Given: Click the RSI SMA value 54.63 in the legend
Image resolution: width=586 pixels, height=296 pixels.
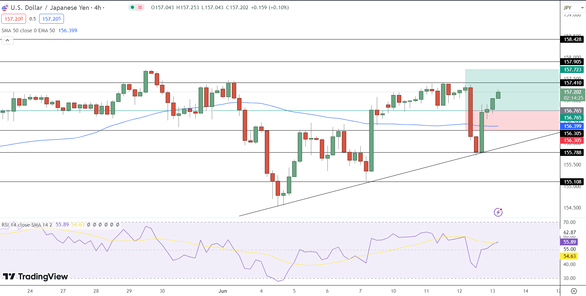Looking at the screenshot, I should (78, 225).
